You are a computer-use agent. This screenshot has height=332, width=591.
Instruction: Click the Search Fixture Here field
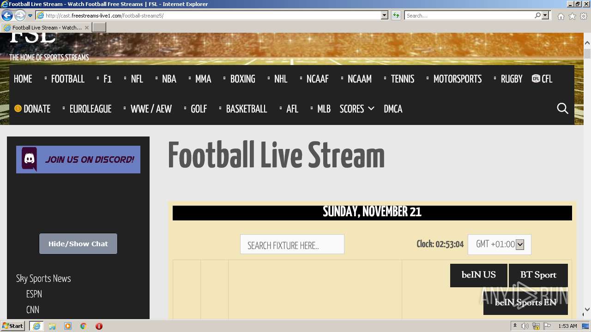(x=292, y=244)
